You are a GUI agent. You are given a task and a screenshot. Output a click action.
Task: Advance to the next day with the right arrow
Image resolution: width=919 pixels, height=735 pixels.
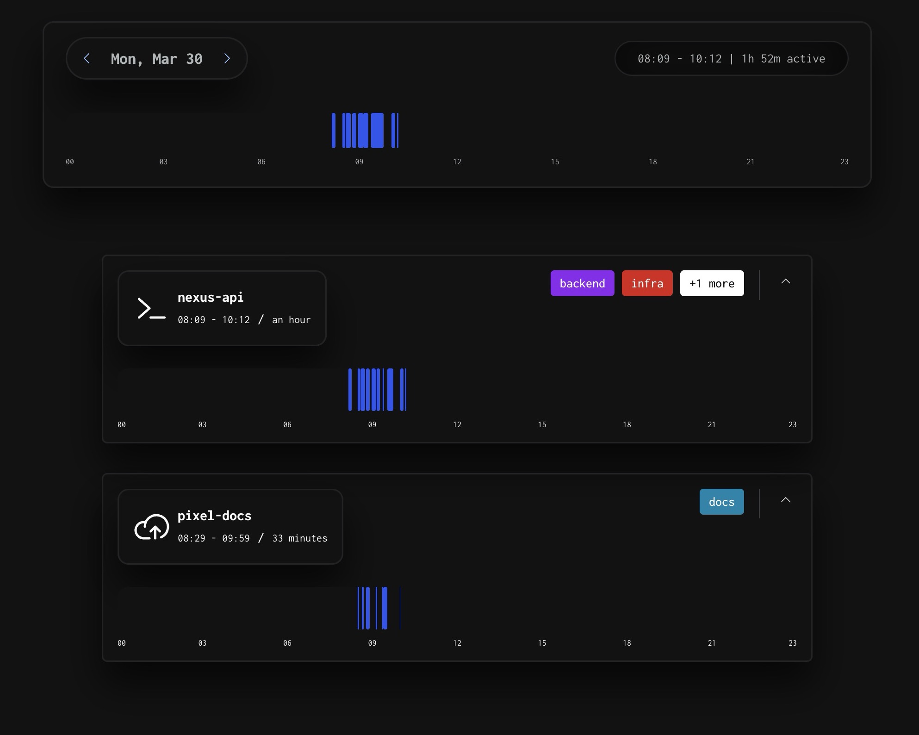pos(227,58)
